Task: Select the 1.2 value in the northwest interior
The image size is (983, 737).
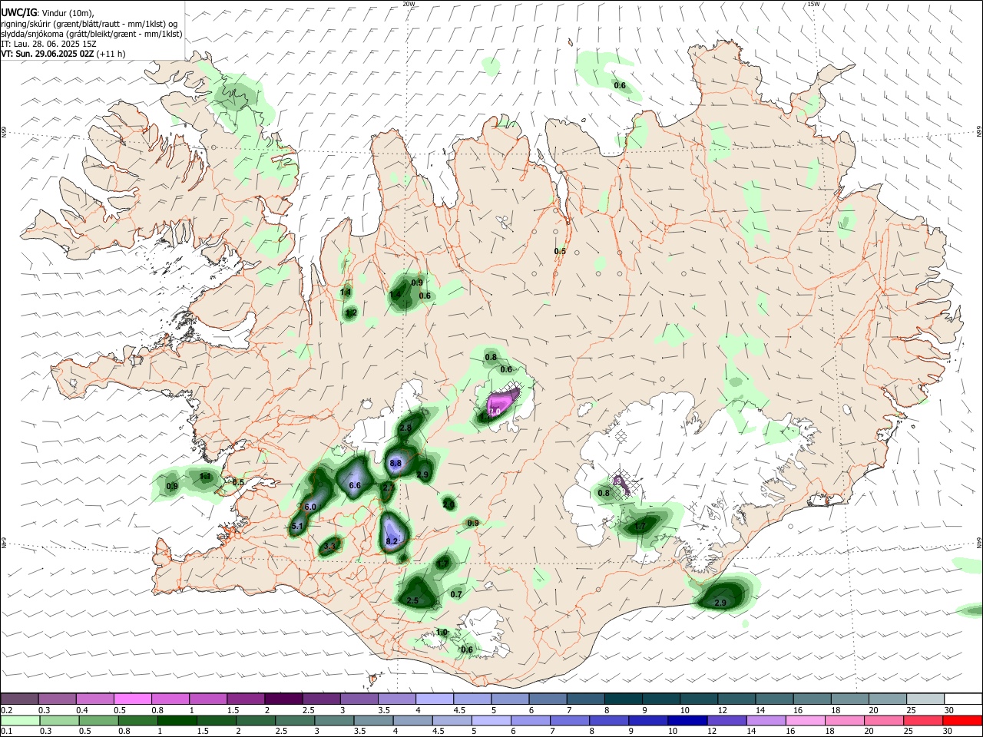Action: [351, 313]
